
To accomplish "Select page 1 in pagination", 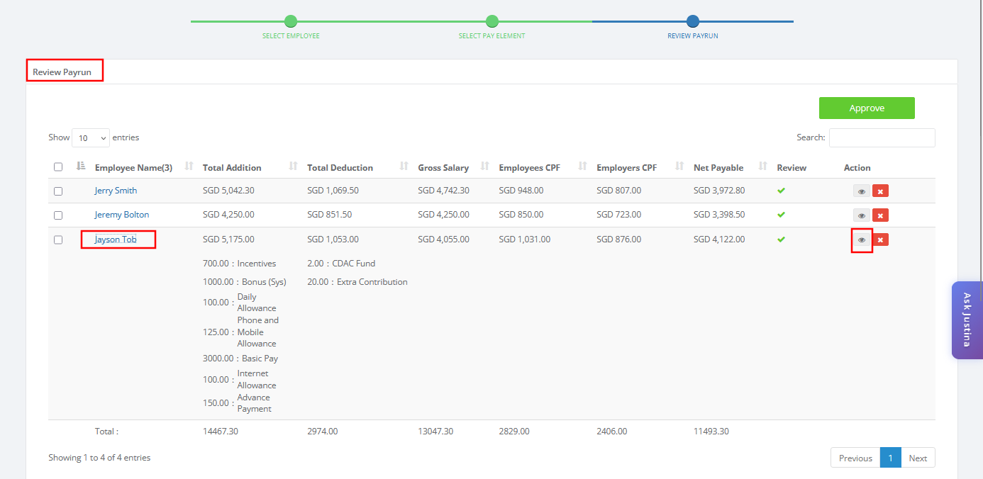I will [x=891, y=458].
